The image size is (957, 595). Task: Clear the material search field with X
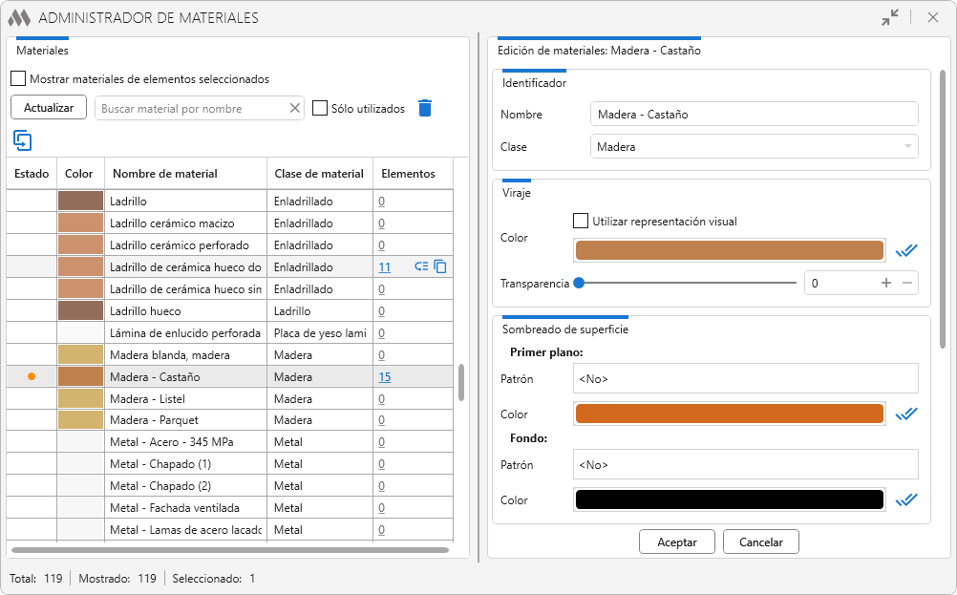pos(295,108)
